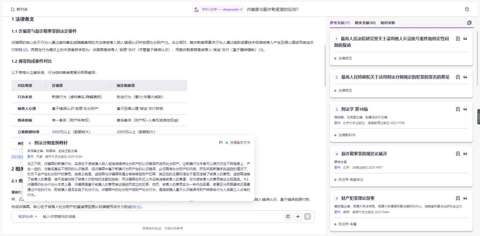Viewport: 480px width, 236px height.
Task: Click table header 对比维度
Action: pos(25,85)
